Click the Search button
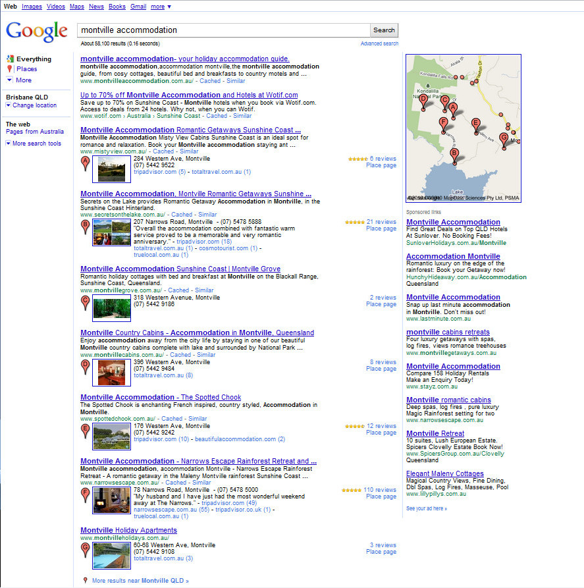 tap(384, 30)
